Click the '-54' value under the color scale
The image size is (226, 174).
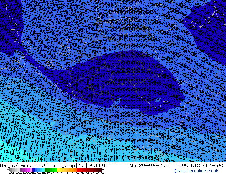tap(11, 173)
